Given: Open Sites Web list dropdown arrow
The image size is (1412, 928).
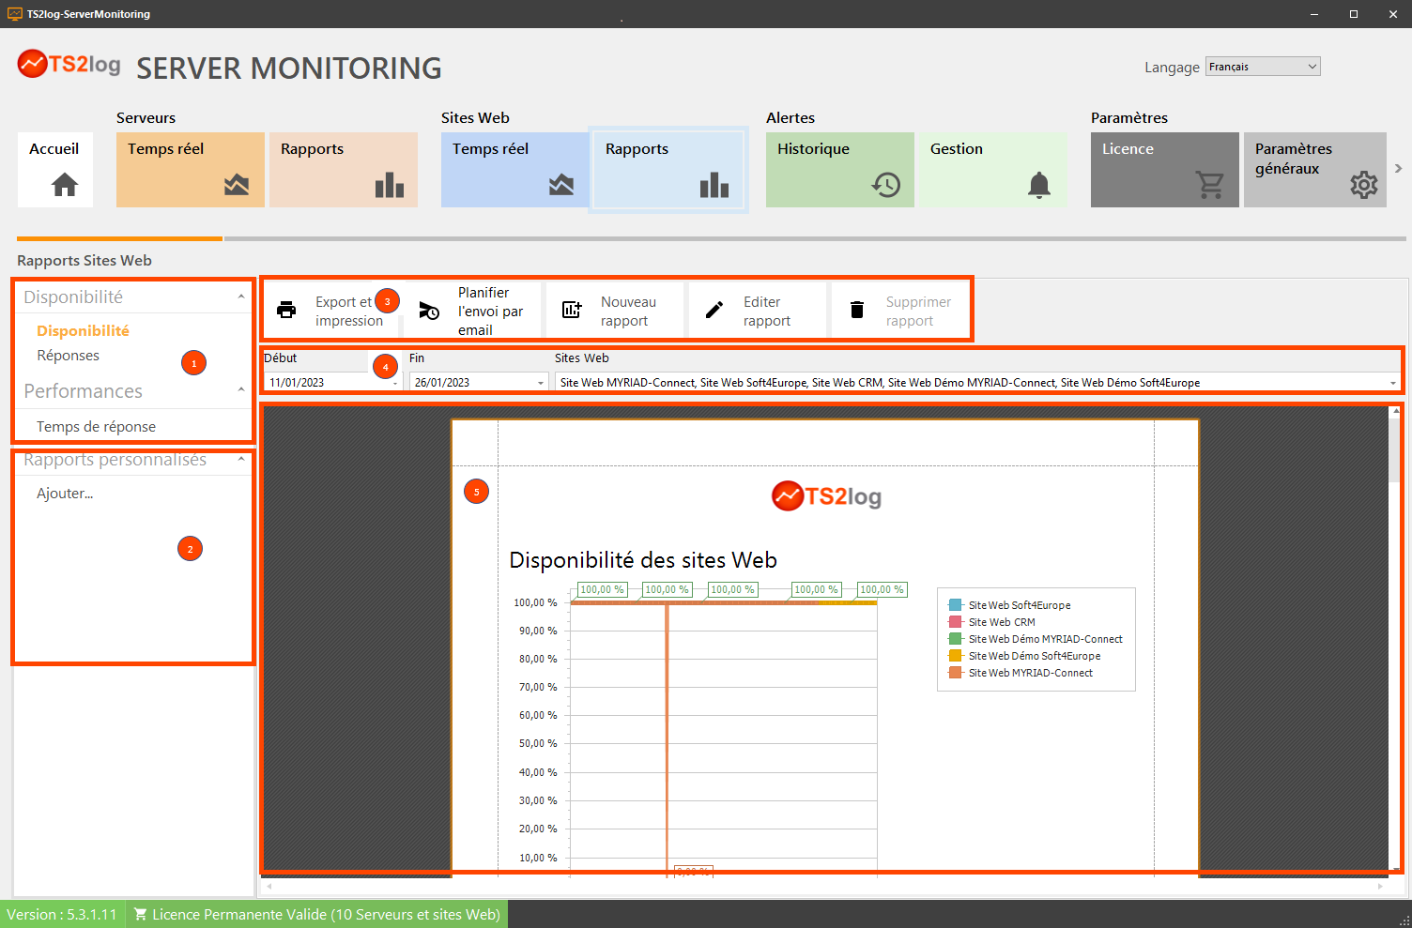Looking at the screenshot, I should point(1393,383).
